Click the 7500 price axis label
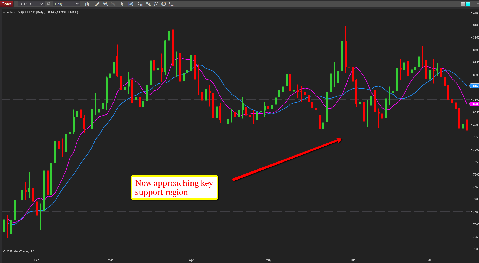The image size is (479, 263). 476,249
